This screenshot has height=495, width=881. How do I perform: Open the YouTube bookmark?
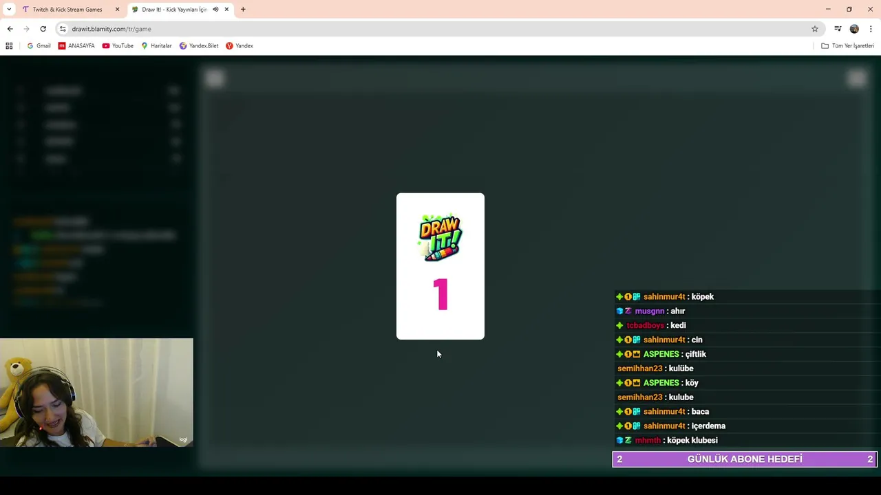(118, 46)
